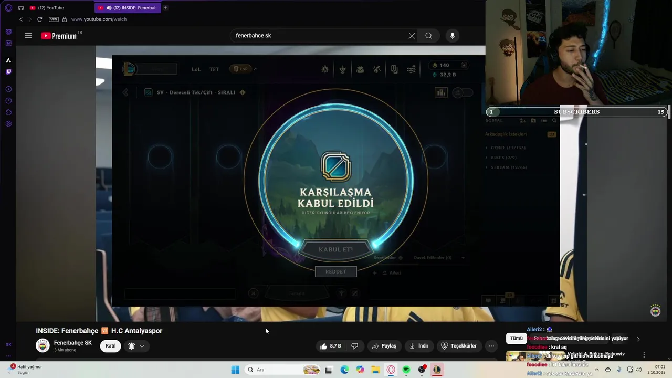The image size is (672, 378).
Task: Open the taskbar clock 07:01
Action: point(657,370)
